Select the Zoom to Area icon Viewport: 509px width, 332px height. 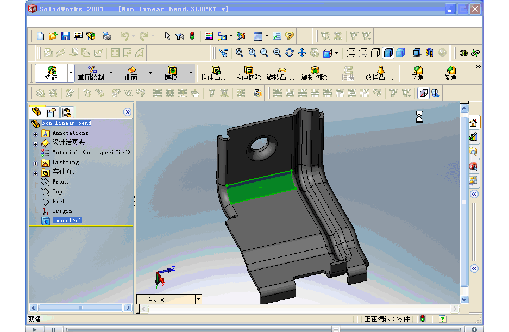coord(252,53)
